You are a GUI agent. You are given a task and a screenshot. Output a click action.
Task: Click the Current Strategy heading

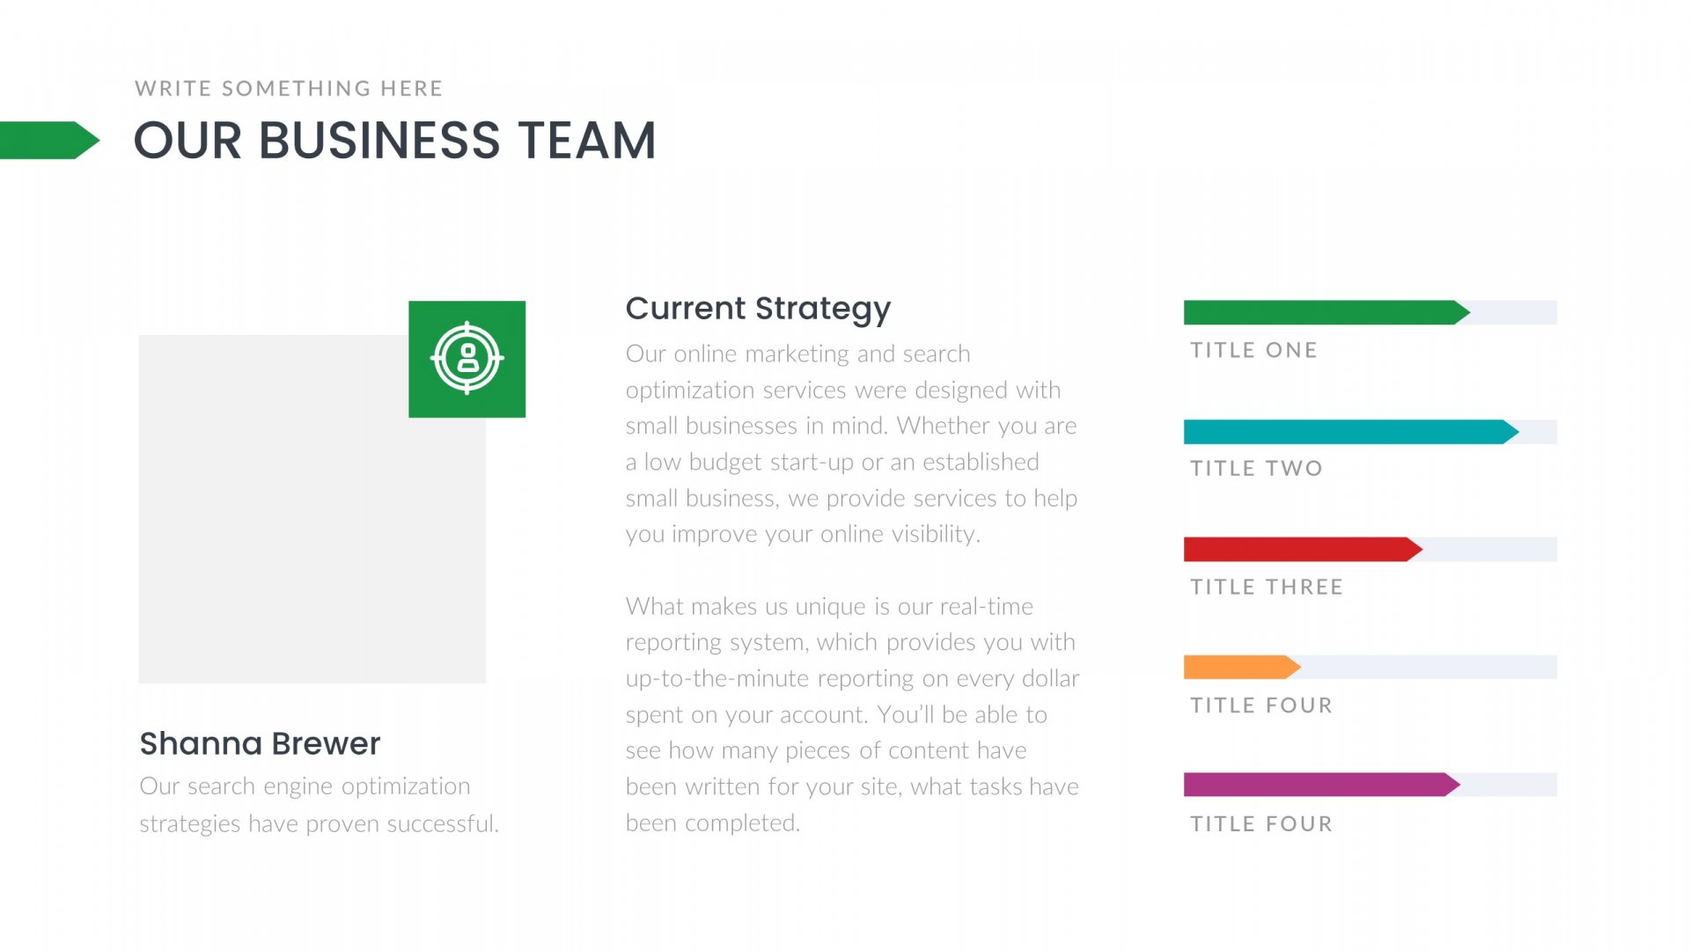point(758,309)
